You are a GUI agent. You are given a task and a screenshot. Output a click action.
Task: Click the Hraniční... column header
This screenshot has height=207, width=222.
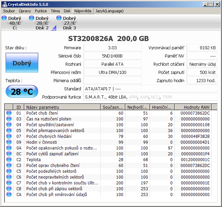pyautogui.click(x=162, y=107)
